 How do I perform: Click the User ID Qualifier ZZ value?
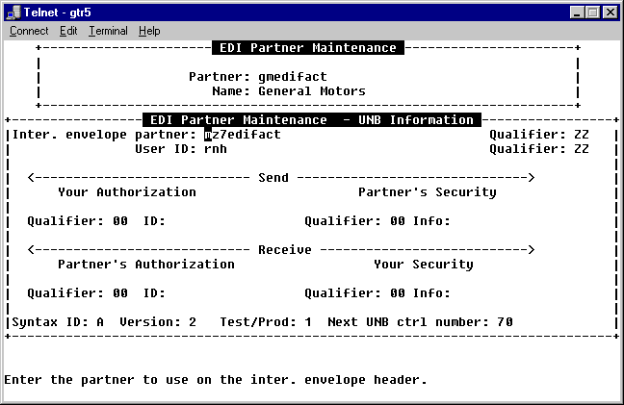581,149
